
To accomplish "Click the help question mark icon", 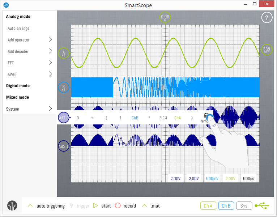I will 267,17.
